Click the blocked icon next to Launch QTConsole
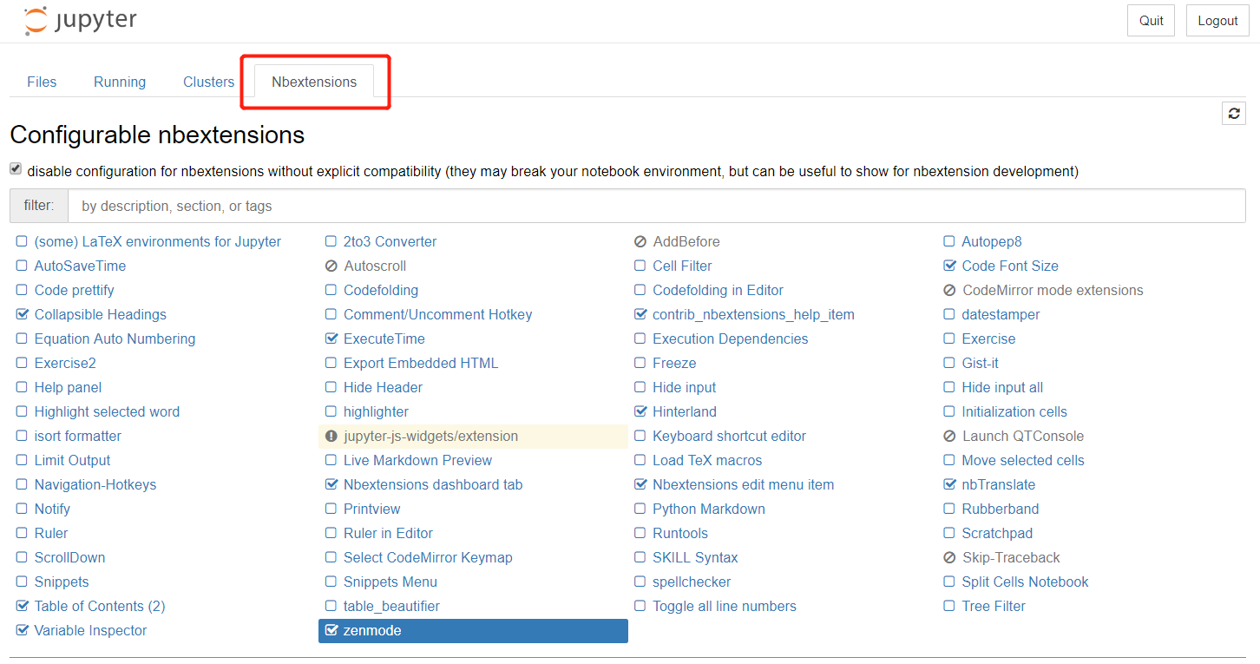Viewport: 1260px width, 664px height. coord(949,437)
